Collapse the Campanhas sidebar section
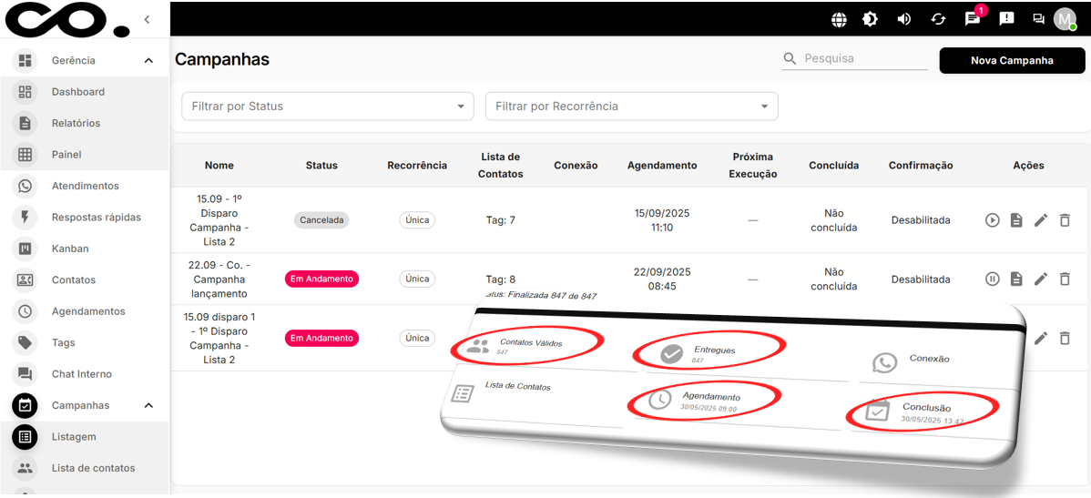This screenshot has width=1091, height=498. click(148, 406)
